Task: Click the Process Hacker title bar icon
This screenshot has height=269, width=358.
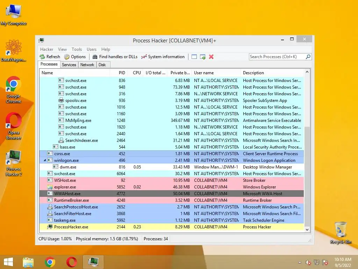Action: [x=41, y=41]
